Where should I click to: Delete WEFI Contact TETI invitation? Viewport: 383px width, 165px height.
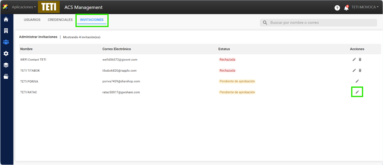[x=360, y=59]
